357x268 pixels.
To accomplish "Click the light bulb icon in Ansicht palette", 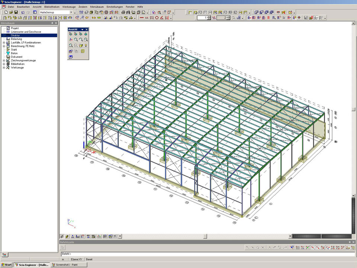I will point(86,45).
